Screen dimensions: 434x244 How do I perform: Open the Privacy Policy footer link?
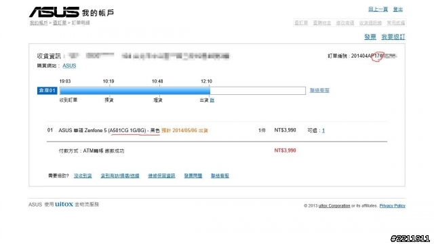coord(392,206)
